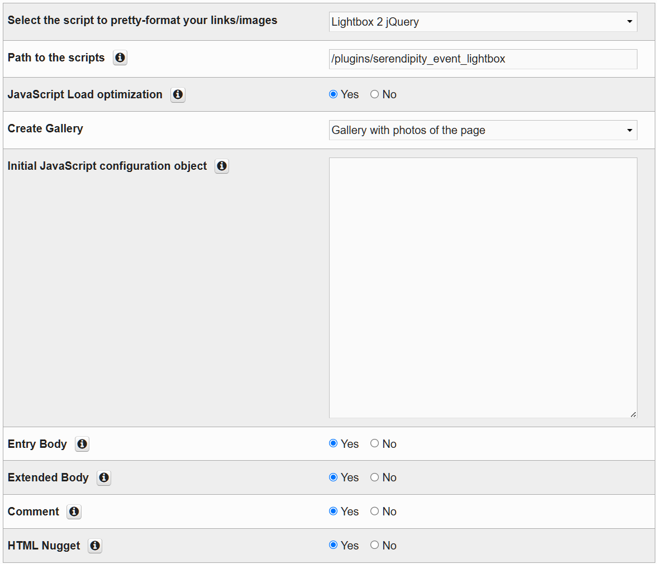Click the JavaScript Load optimization info icon
The height and width of the screenshot is (564, 657).
pos(177,95)
